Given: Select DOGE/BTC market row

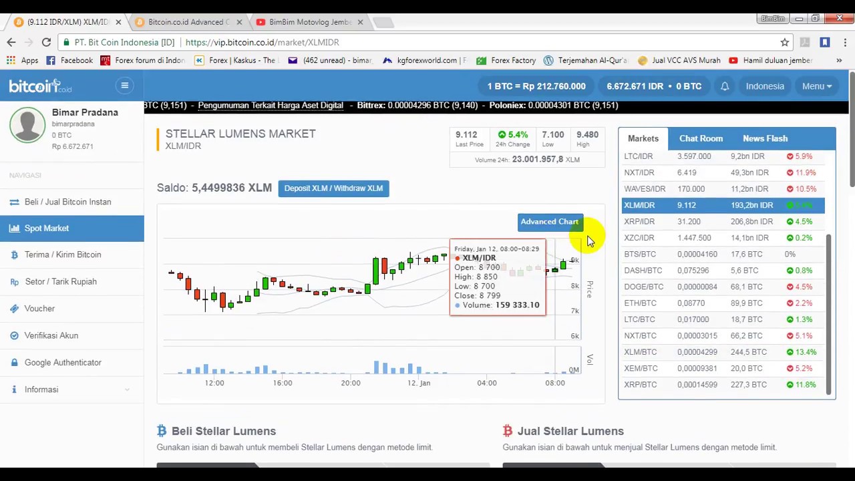Looking at the screenshot, I should click(723, 287).
